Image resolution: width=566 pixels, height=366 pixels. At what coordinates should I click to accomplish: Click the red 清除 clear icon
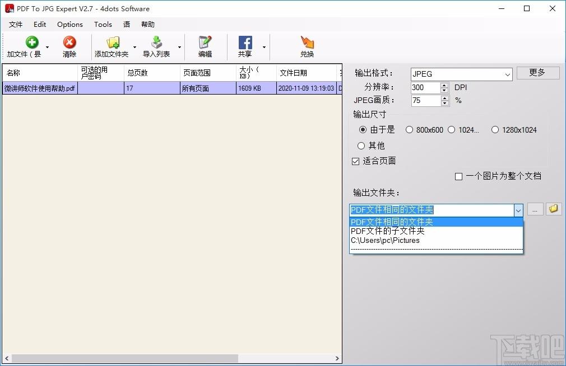click(69, 42)
